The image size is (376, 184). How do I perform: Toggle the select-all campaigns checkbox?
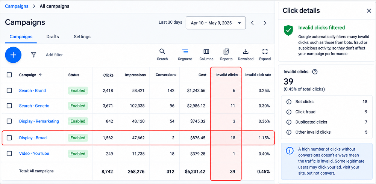click(9, 75)
